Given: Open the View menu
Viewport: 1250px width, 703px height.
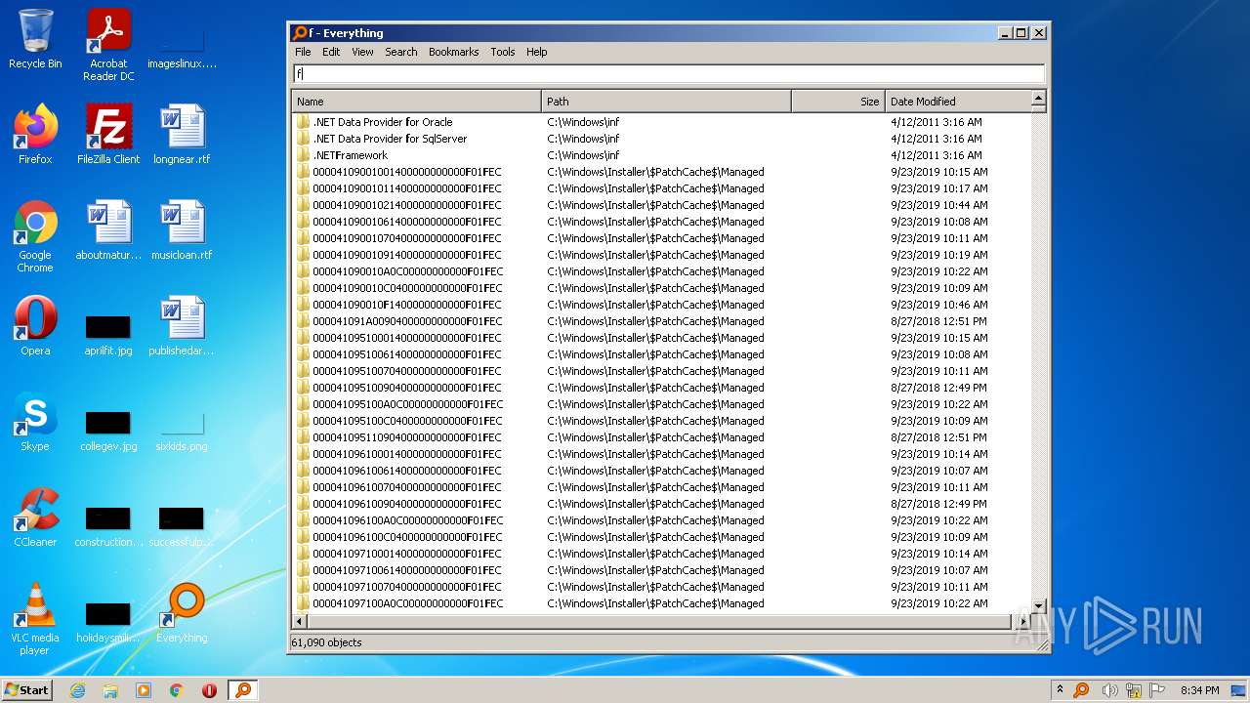Looking at the screenshot, I should (x=362, y=52).
